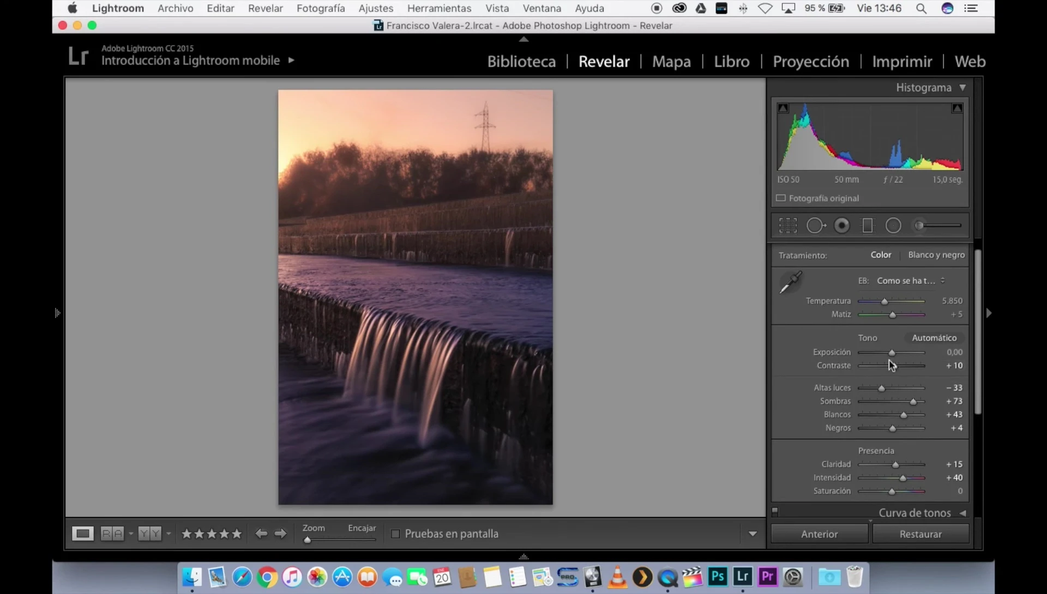Open the Trash in the Dock
This screenshot has height=594, width=1047.
point(855,577)
